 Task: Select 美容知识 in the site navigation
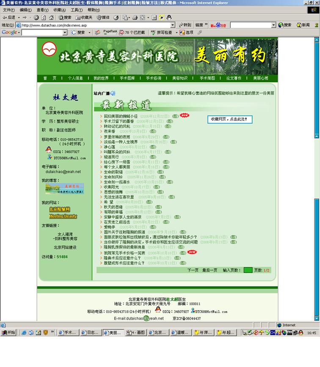(179, 78)
